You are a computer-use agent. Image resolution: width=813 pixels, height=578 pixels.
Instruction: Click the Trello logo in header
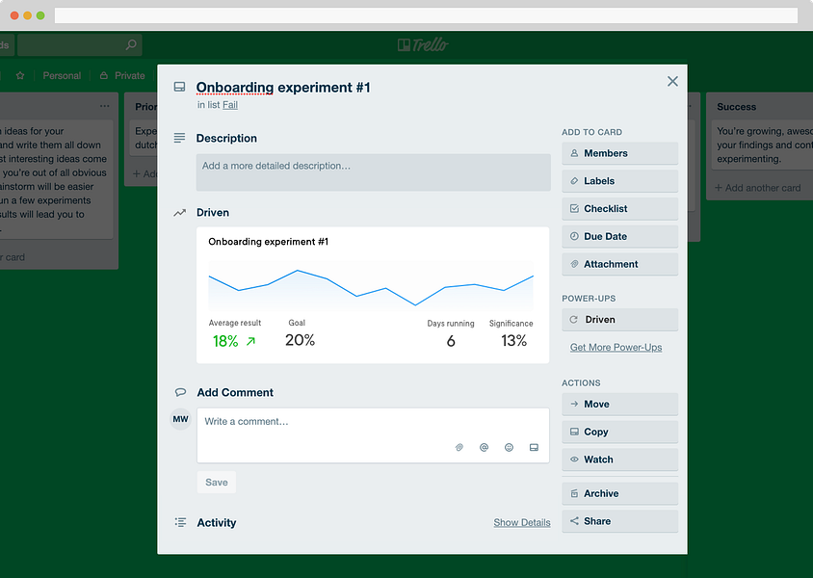[x=423, y=45]
